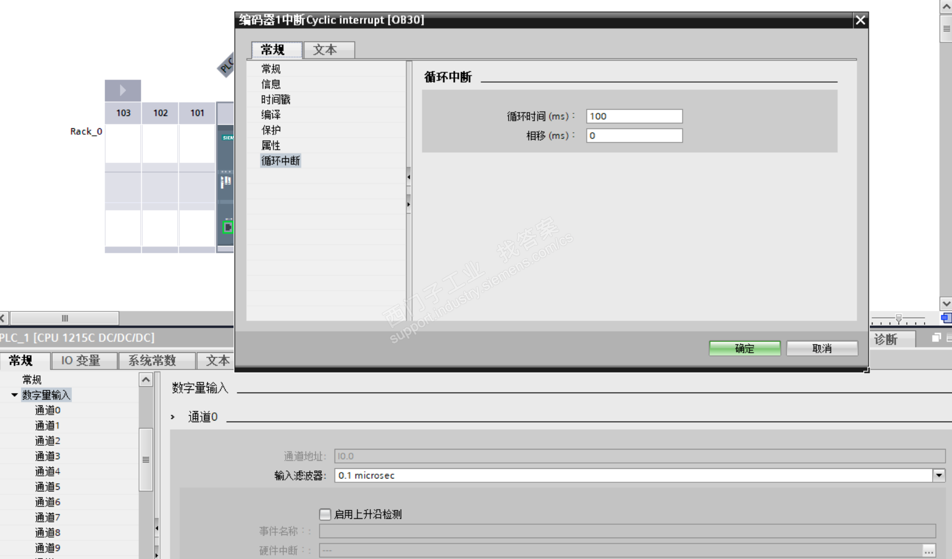
Task: Select 通道6 in the properties tree
Action: pyautogui.click(x=48, y=502)
